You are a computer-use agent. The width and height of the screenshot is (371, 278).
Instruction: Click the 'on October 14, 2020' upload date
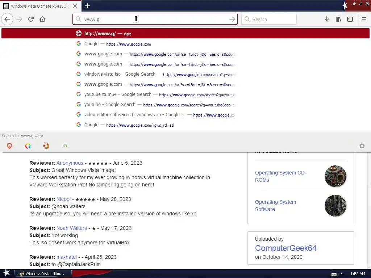point(279,257)
